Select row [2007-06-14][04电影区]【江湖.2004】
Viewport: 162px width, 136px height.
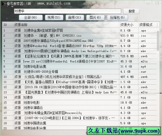click(x=80, y=118)
